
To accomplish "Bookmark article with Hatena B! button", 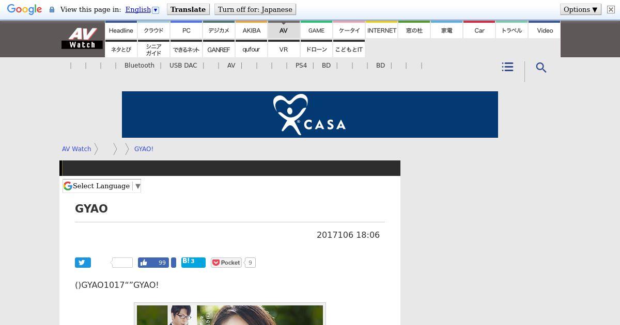I will (x=193, y=263).
